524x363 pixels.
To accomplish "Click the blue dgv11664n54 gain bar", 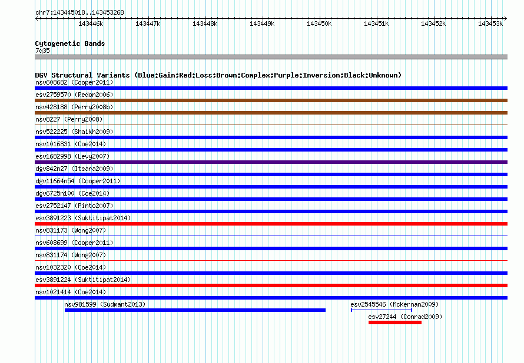I will pos(271,187).
